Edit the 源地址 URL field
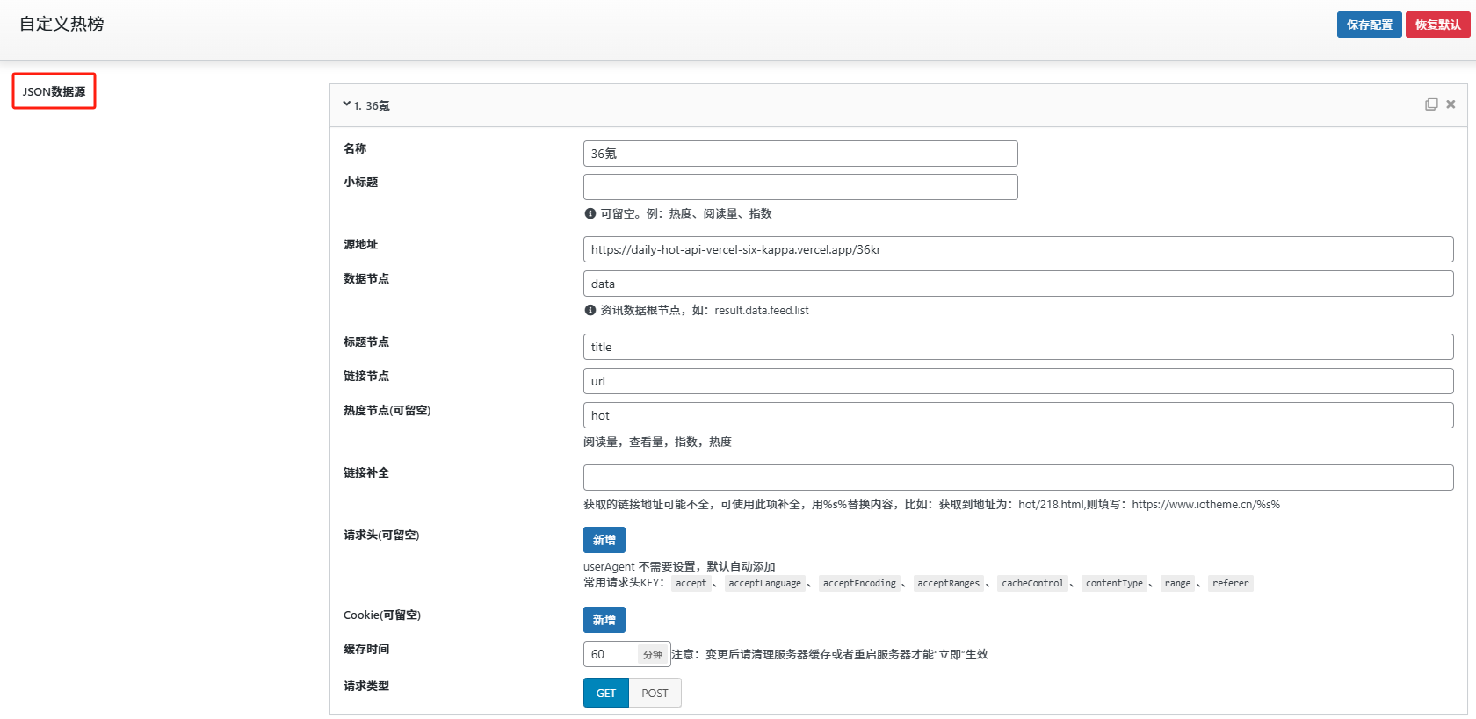This screenshot has height=719, width=1476. (1018, 249)
